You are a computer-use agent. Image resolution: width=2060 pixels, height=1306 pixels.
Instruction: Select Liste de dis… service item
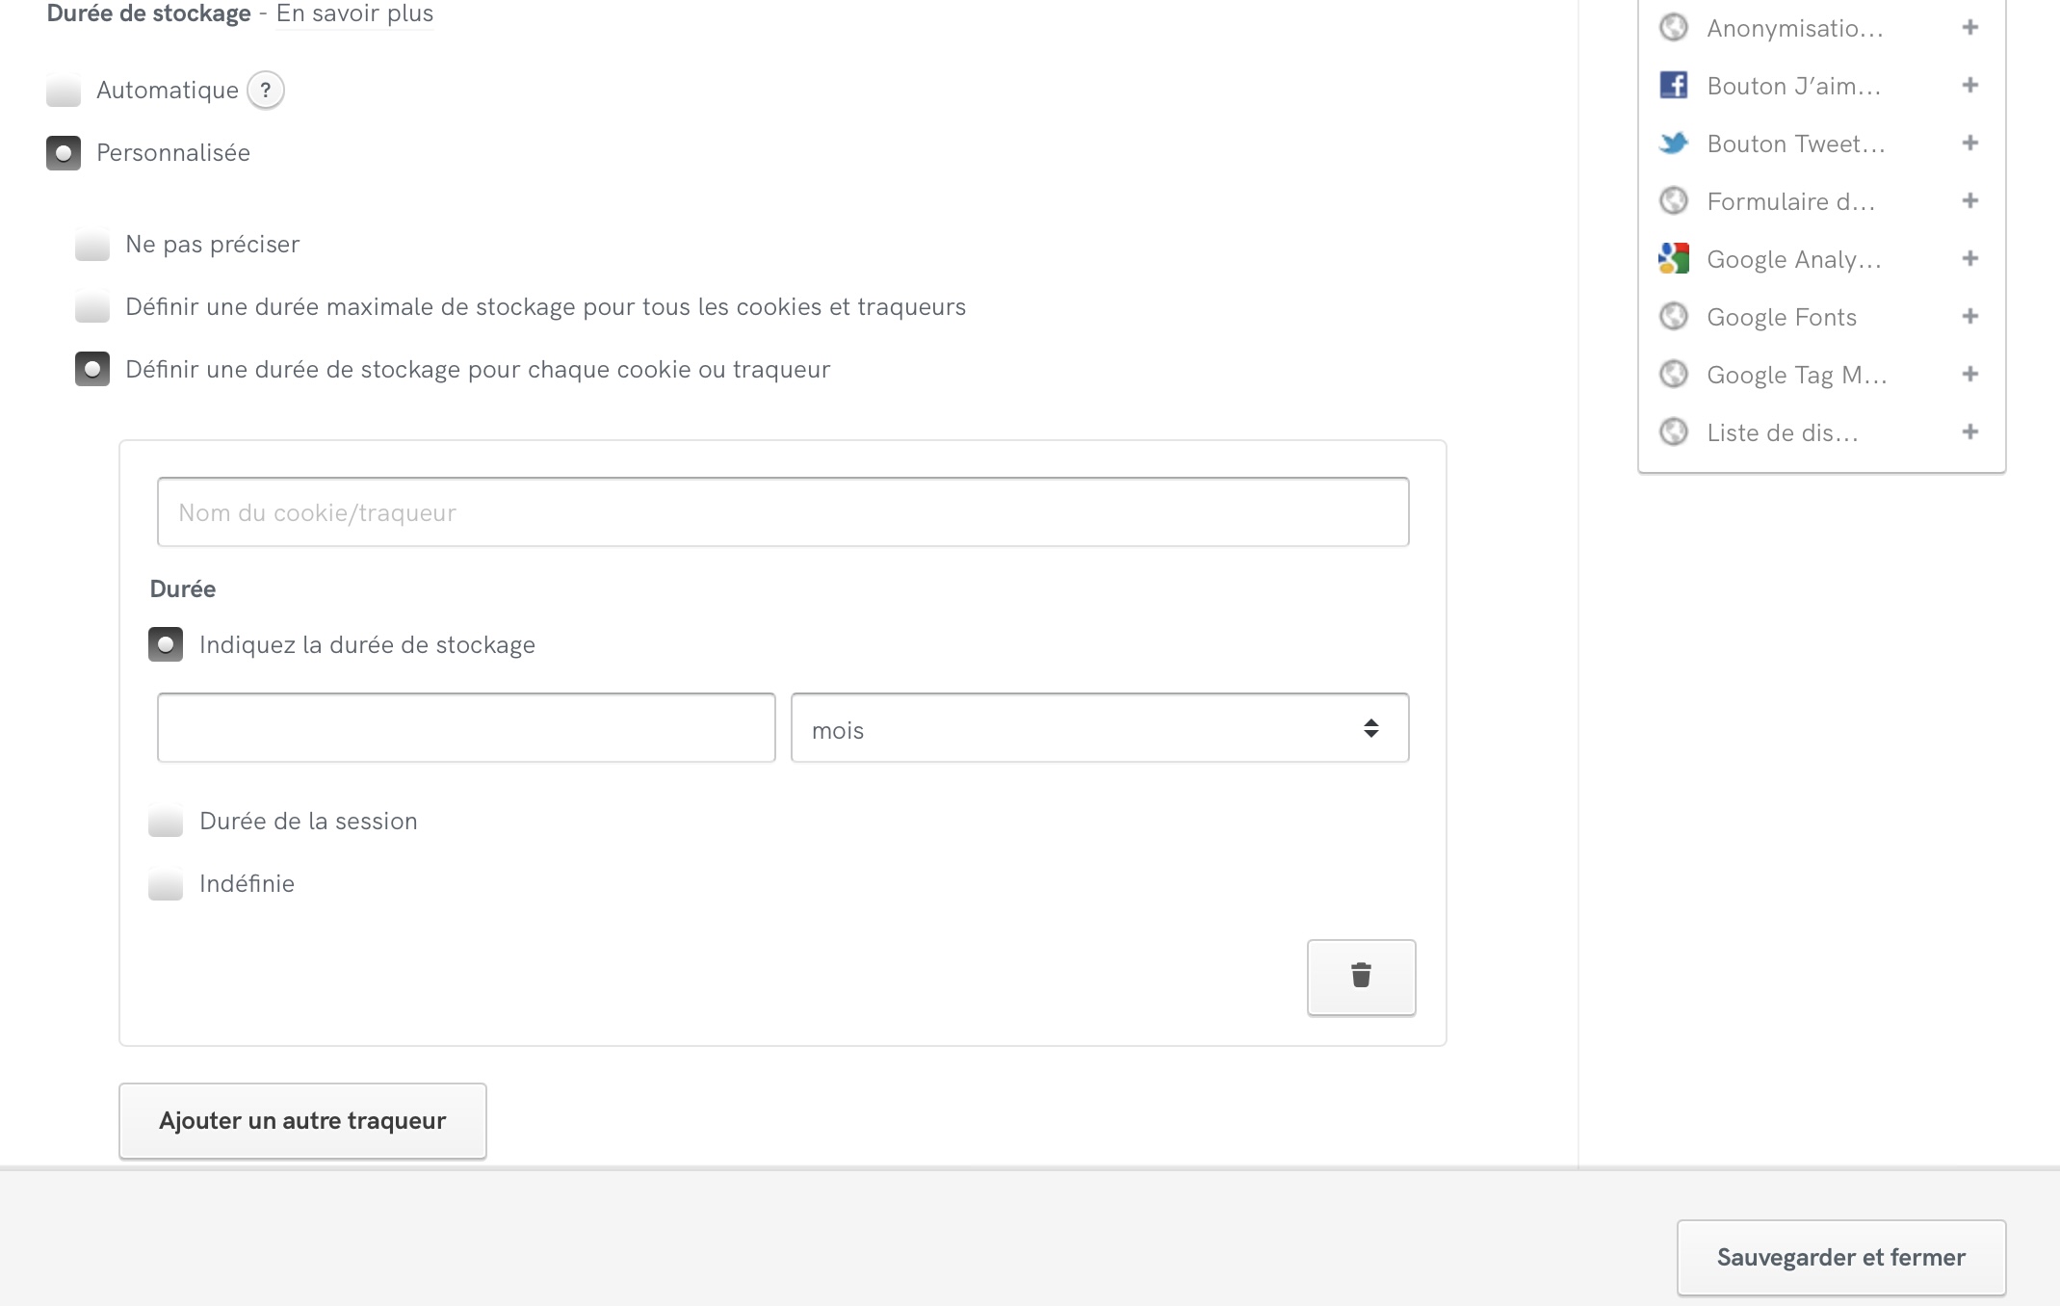[1782, 432]
